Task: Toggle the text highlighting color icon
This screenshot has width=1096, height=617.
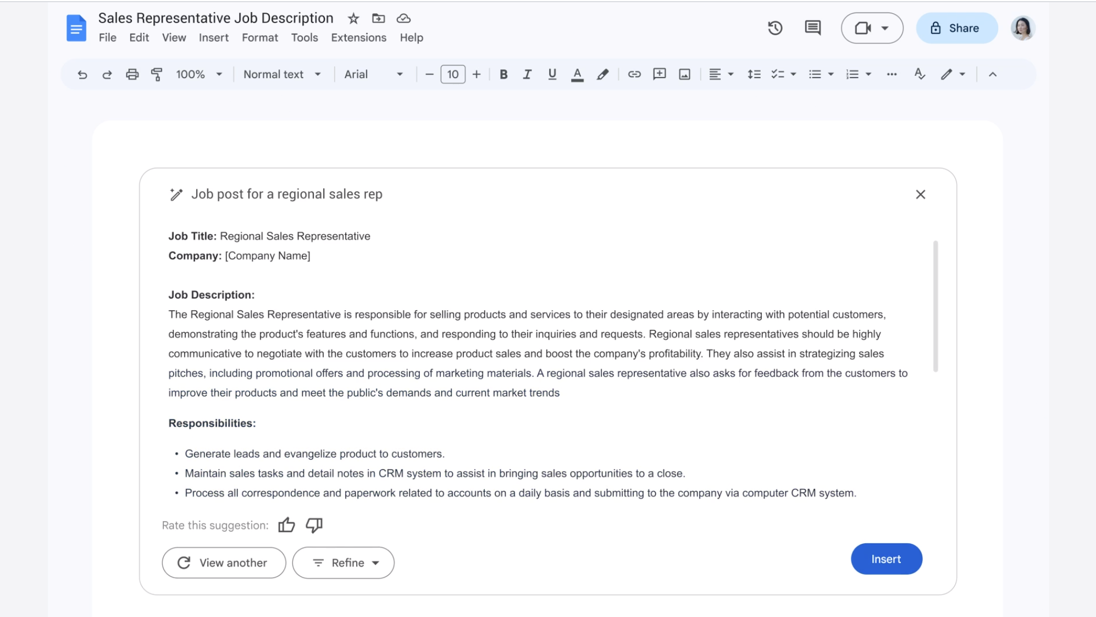Action: [601, 73]
